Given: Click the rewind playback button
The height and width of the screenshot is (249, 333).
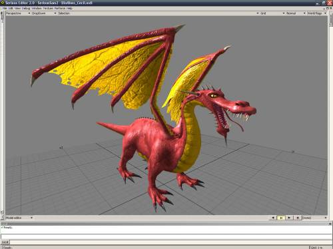Looking at the screenshot, I should pyautogui.click(x=273, y=218).
